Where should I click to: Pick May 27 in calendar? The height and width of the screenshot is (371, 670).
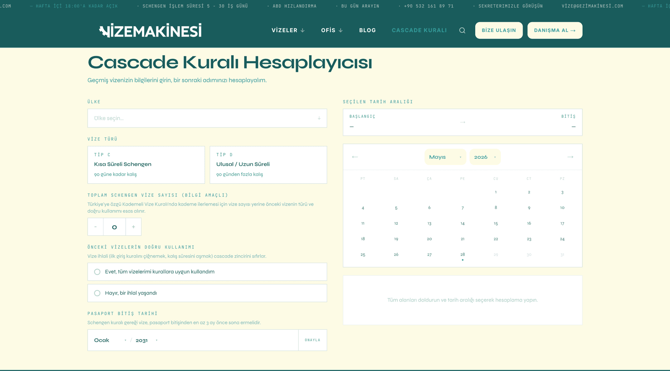click(429, 254)
